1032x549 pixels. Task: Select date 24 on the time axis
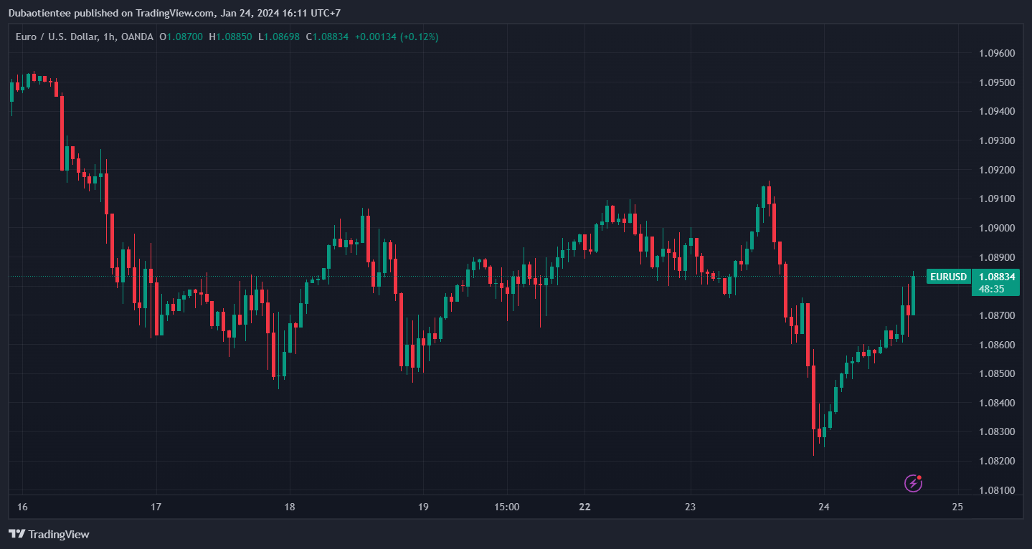point(824,507)
